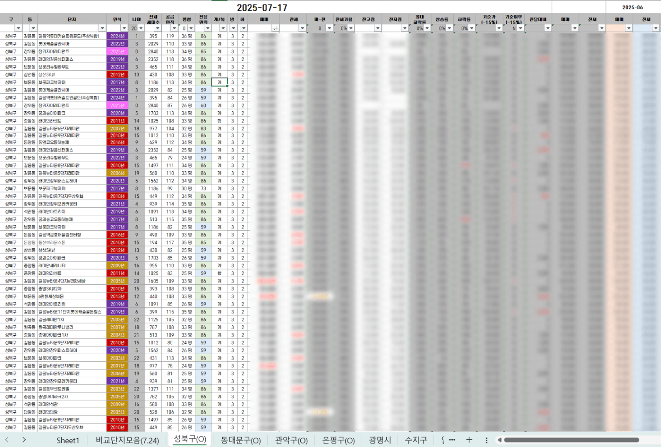
Task: Go to next sheet tabs with right arrow
Action: point(24,440)
